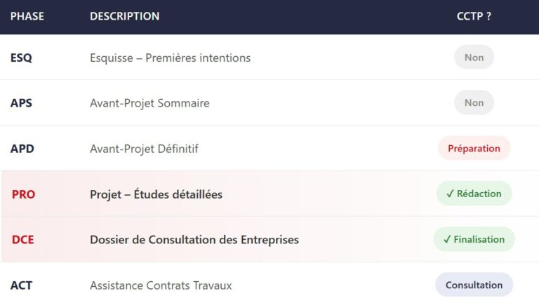Click the Assistance Contrats Travaux description
The height and width of the screenshot is (303, 539).
click(161, 285)
